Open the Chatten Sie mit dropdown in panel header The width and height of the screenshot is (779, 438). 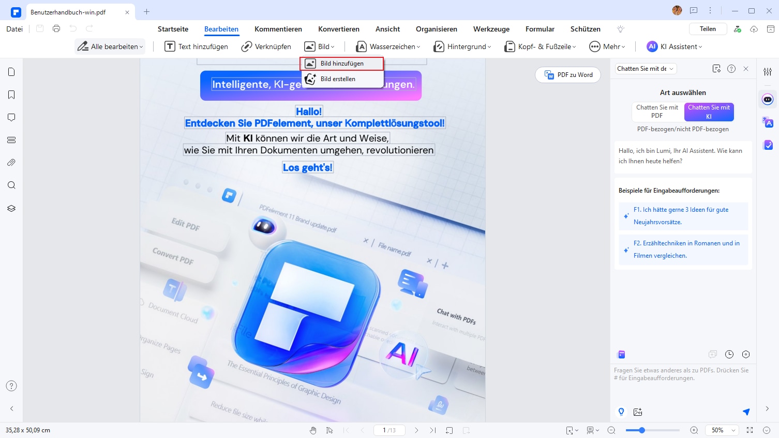tap(646, 69)
